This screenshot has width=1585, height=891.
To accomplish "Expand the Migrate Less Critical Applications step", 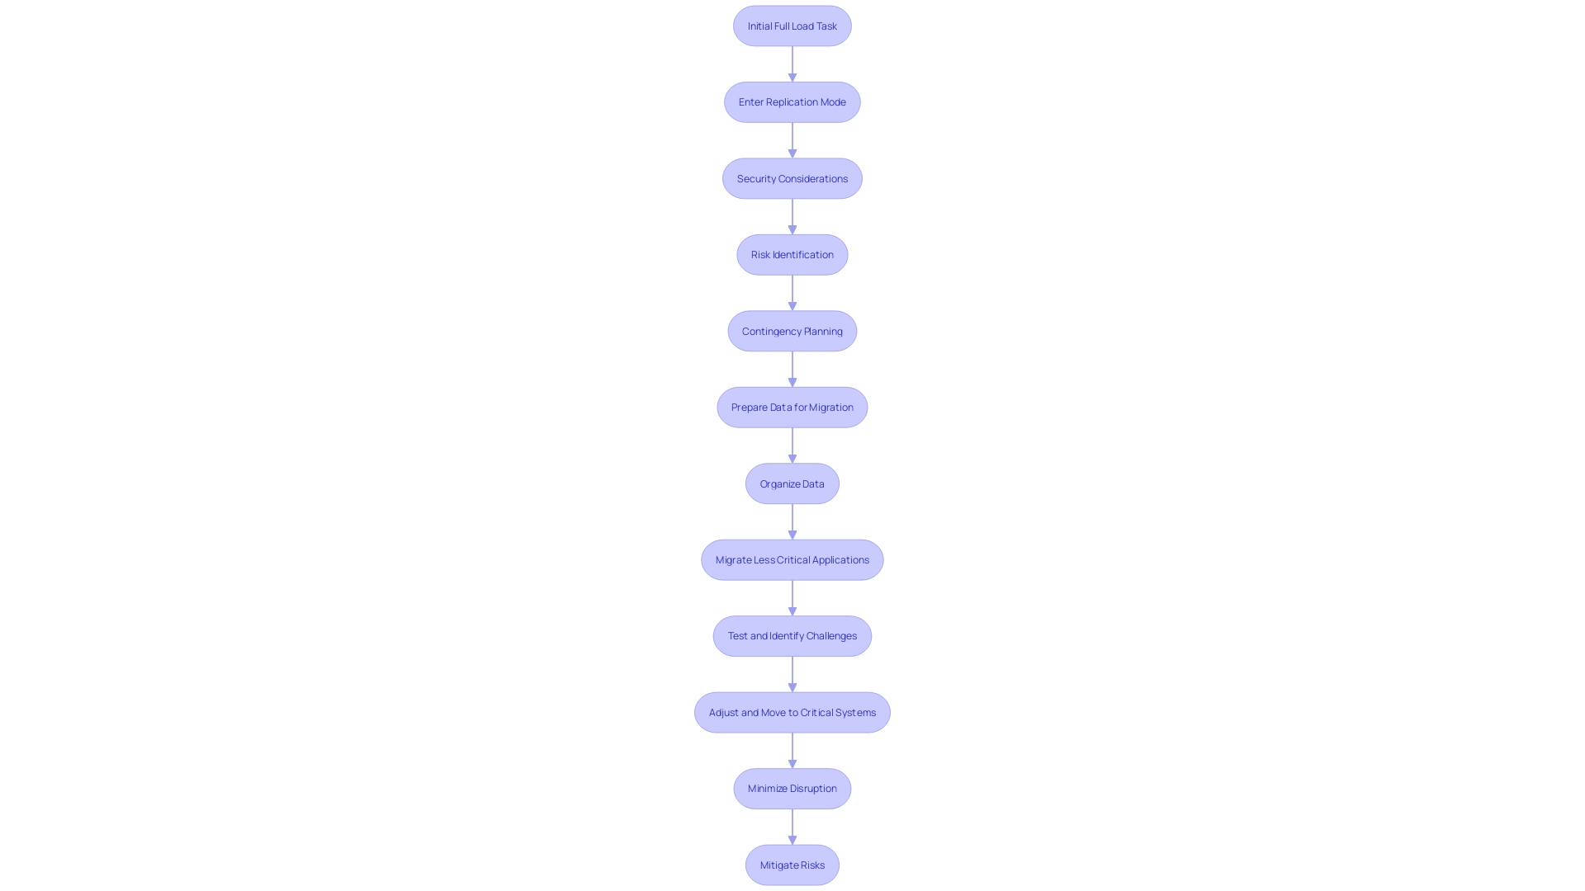I will point(792,559).
